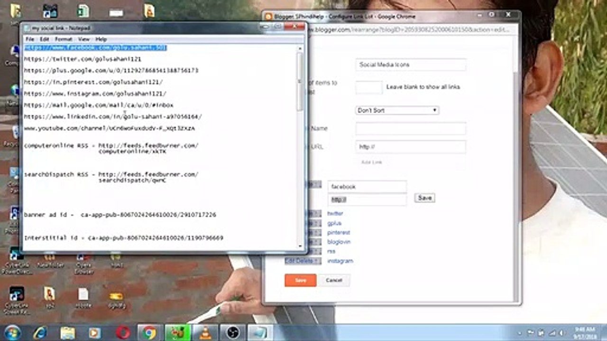Click the computeronline RSS line in Notepad
The width and height of the screenshot is (607, 341).
pyautogui.click(x=111, y=148)
